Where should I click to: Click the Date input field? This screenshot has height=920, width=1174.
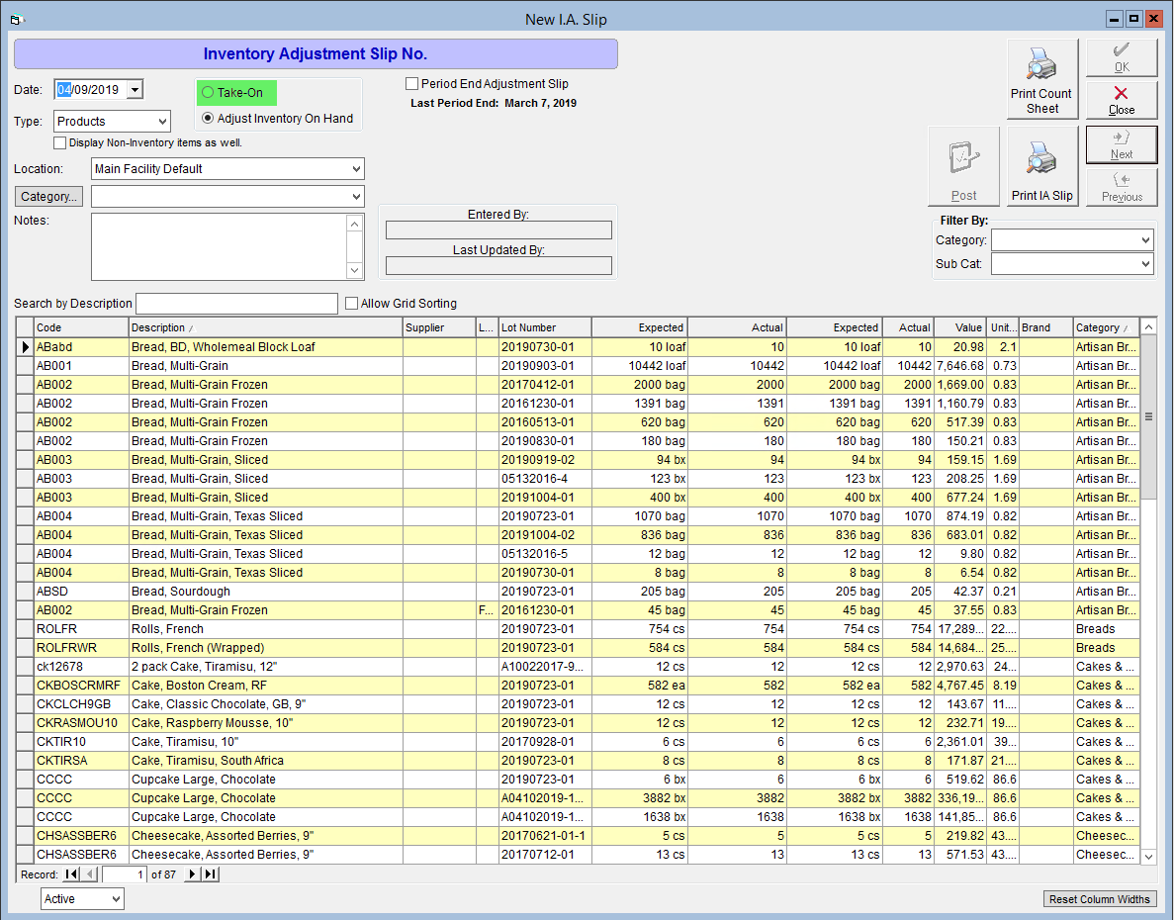pyautogui.click(x=91, y=90)
